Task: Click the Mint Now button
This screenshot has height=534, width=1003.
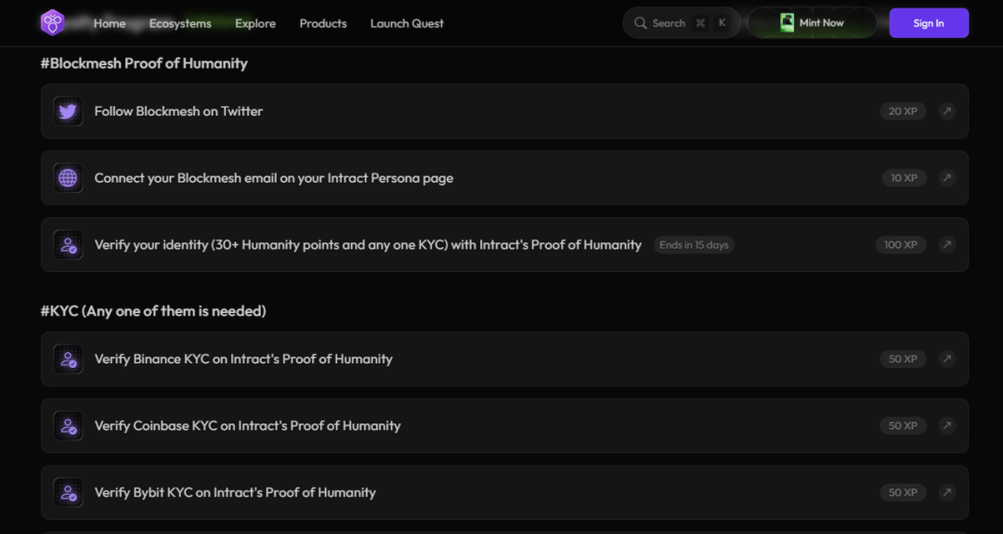Action: pos(813,23)
